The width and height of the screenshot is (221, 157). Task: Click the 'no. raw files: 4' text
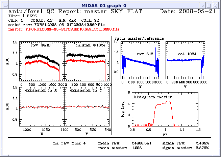click(x=70, y=143)
